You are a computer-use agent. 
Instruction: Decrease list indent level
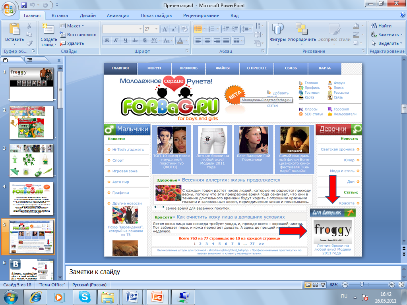pyautogui.click(x=226, y=29)
